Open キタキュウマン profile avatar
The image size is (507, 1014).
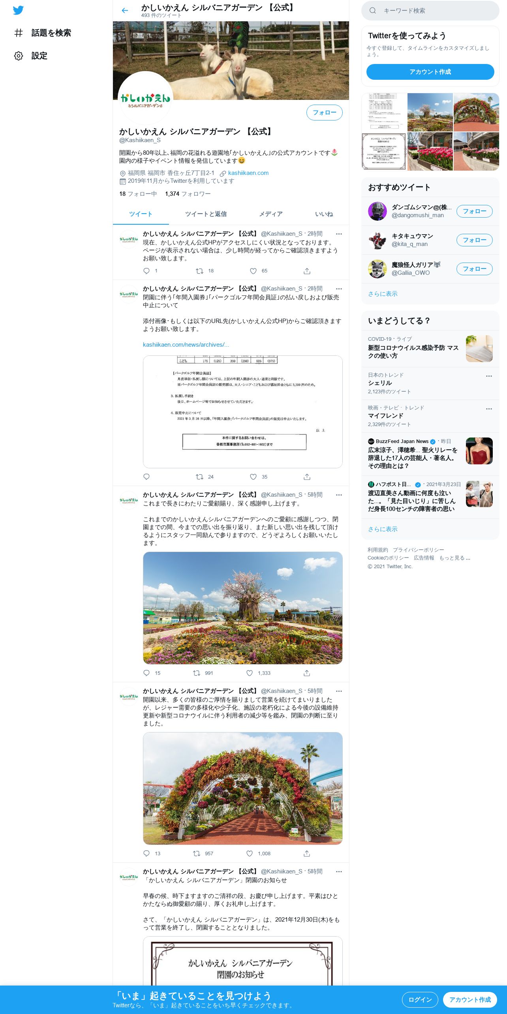377,240
